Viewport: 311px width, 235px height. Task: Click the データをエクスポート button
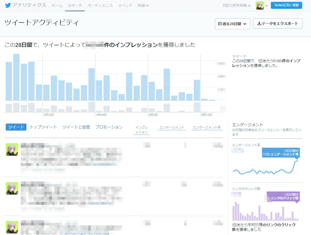pyautogui.click(x=278, y=24)
